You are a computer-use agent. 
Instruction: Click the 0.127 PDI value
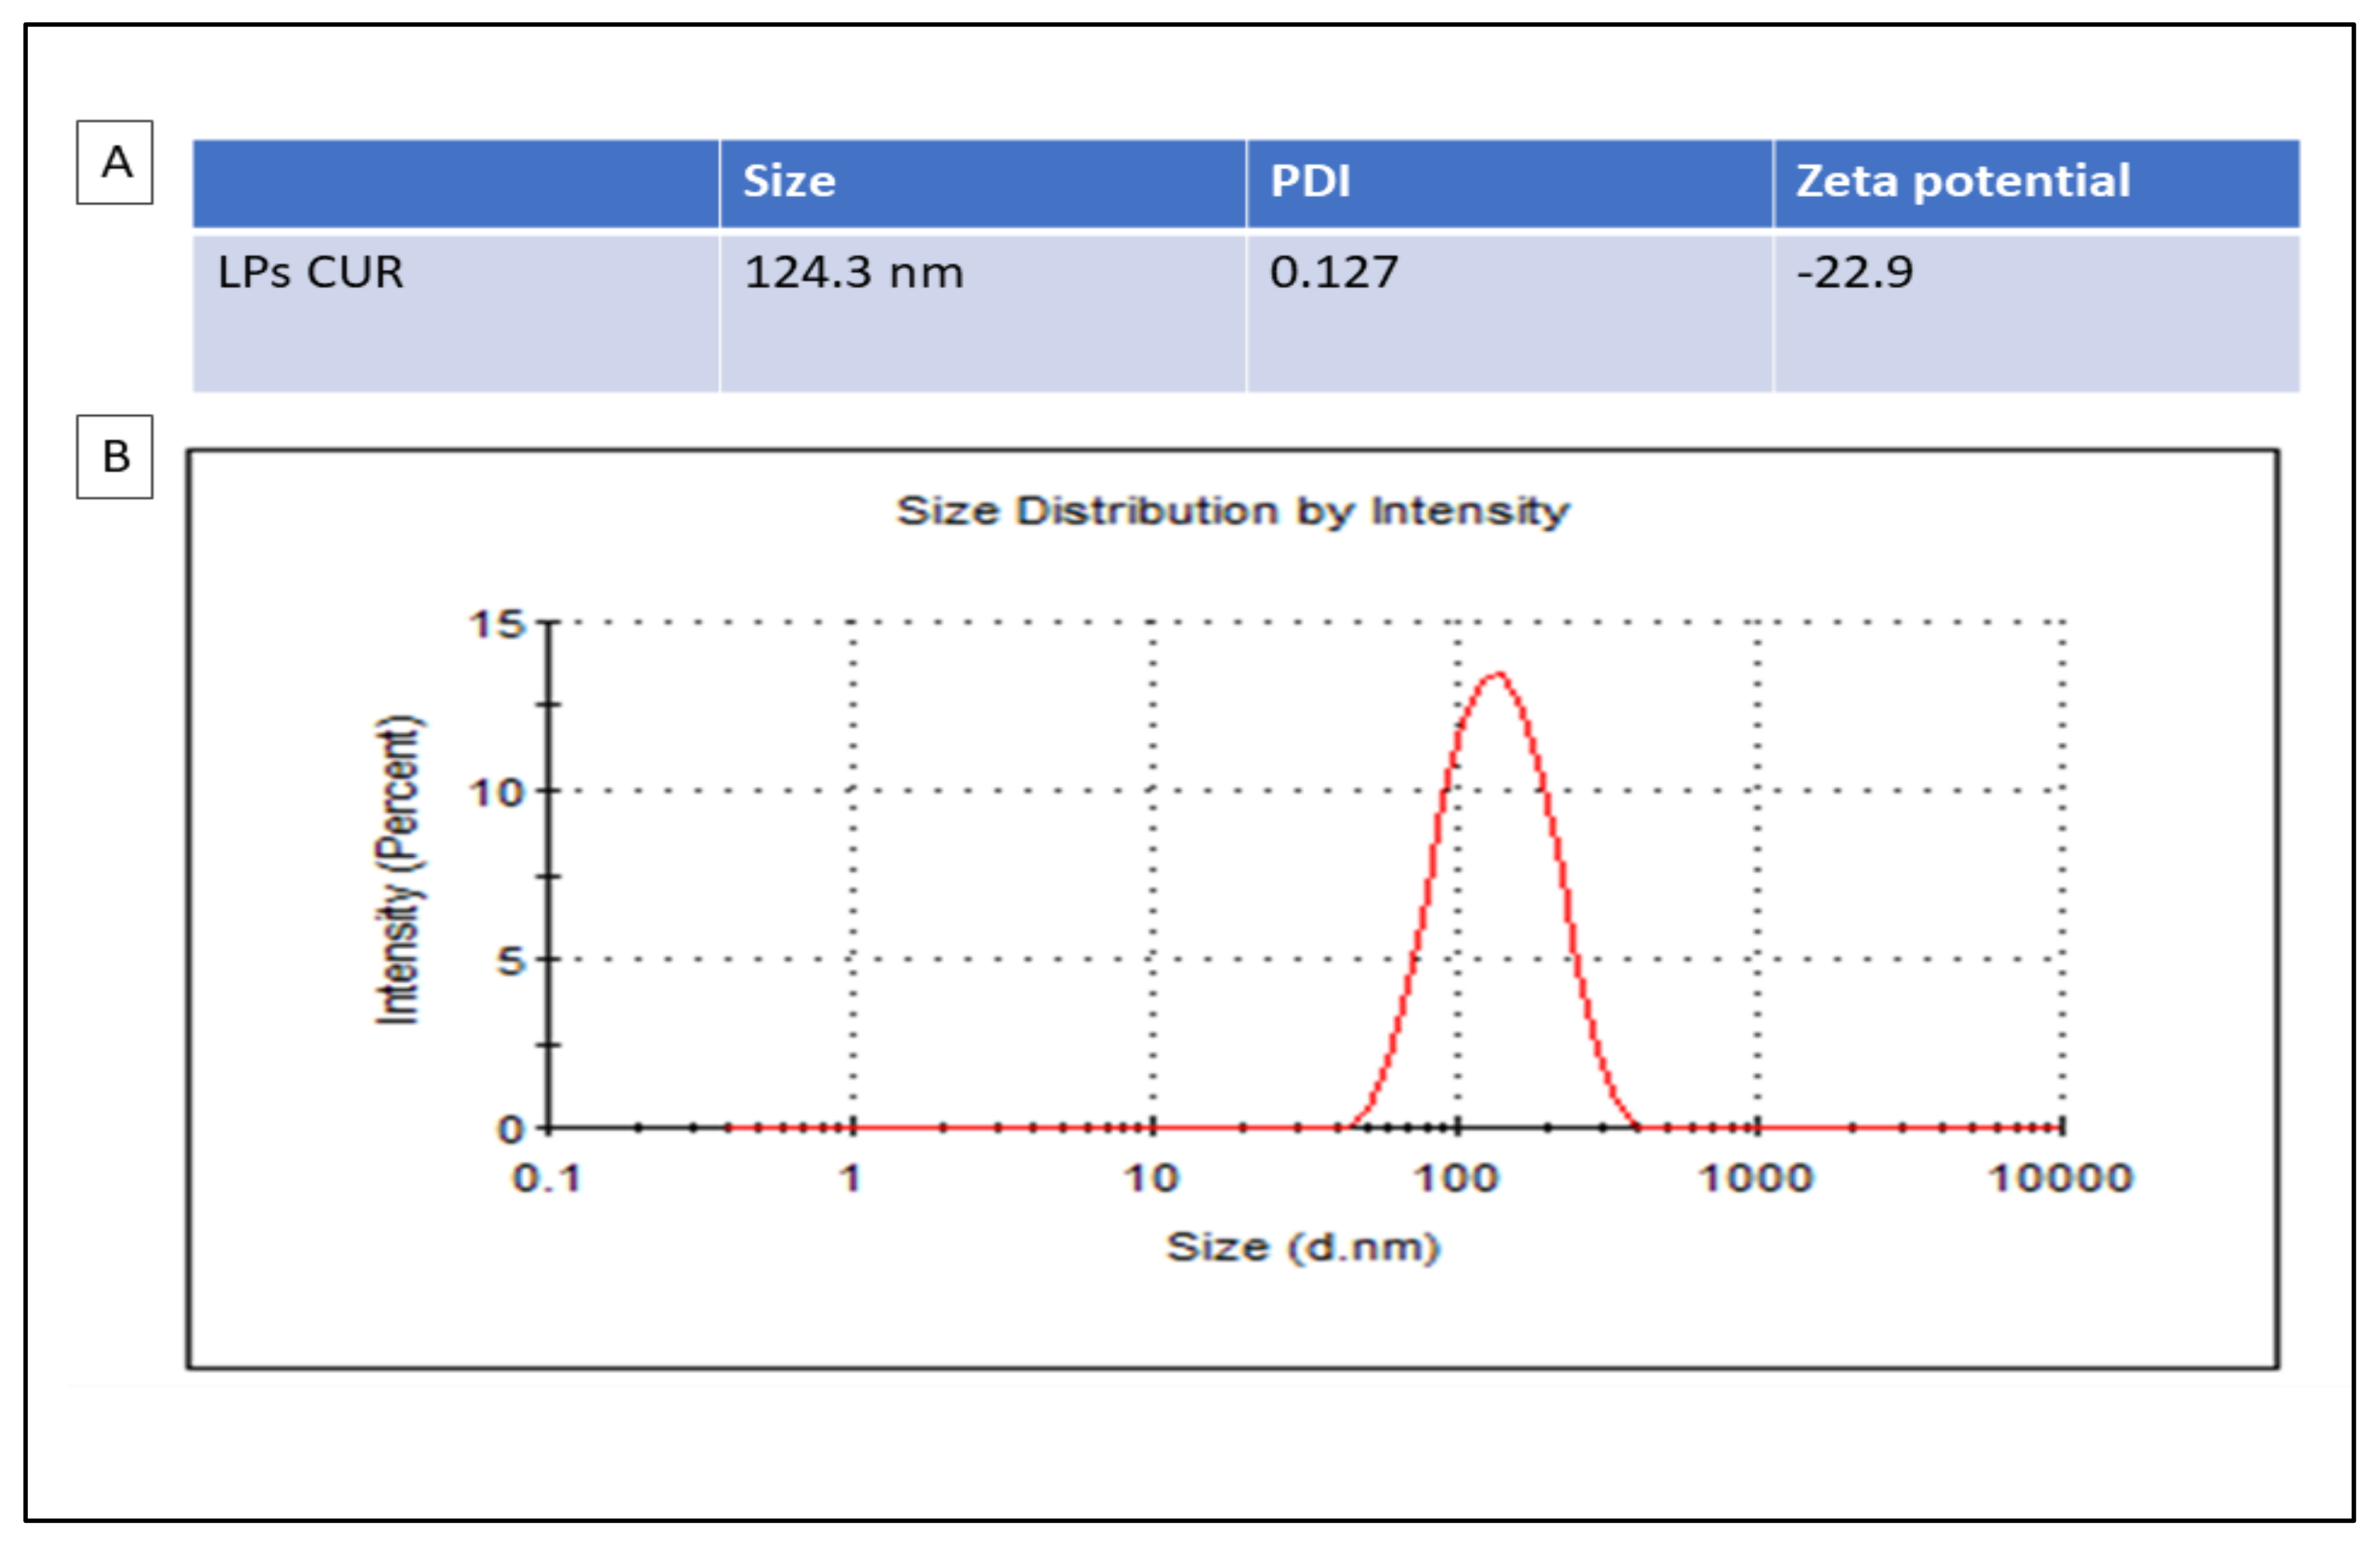(x=1332, y=269)
